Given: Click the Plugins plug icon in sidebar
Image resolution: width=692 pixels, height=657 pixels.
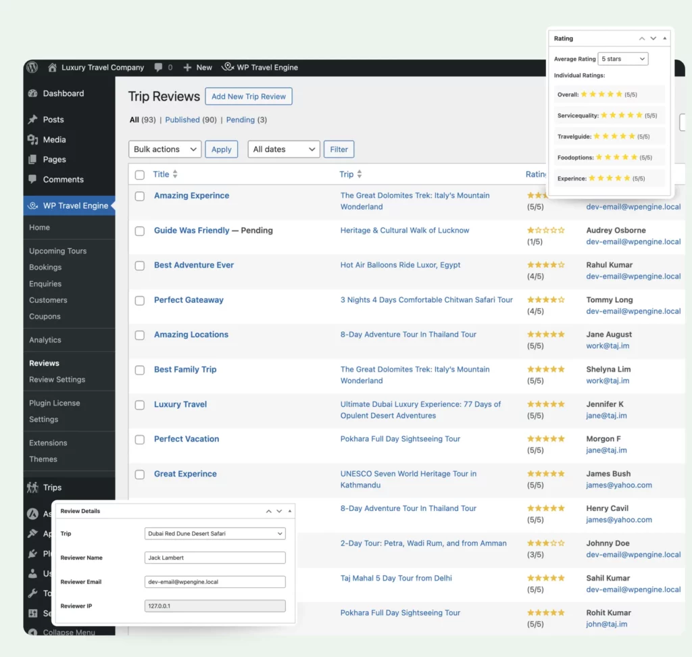Looking at the screenshot, I should click(32, 553).
